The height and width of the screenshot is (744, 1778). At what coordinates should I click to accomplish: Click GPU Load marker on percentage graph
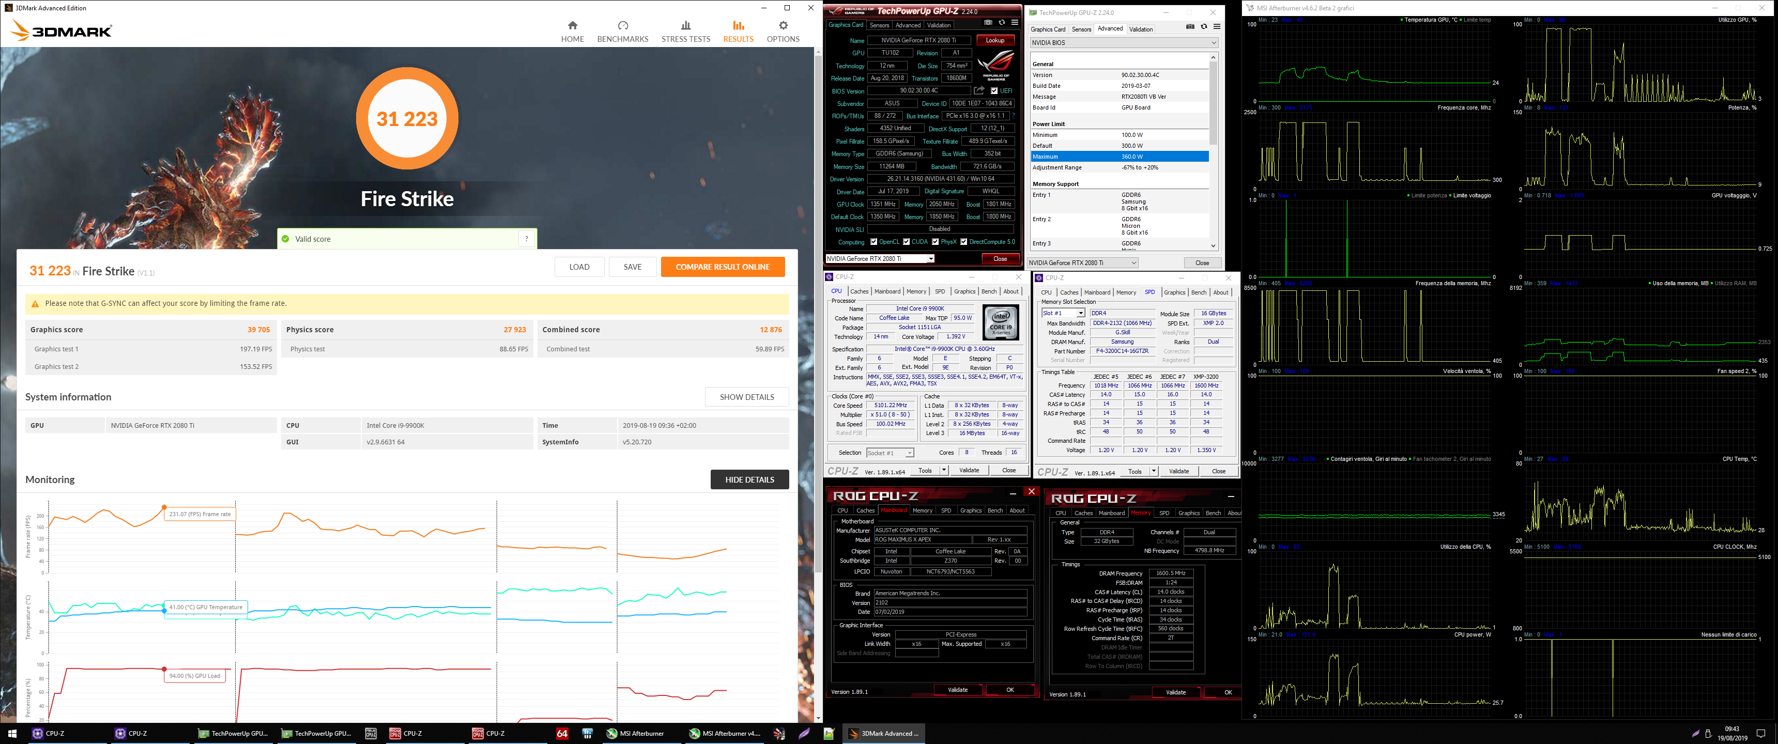point(164,670)
